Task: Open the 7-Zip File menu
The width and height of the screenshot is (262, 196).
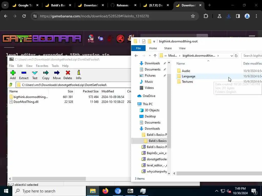Action: 12,66
